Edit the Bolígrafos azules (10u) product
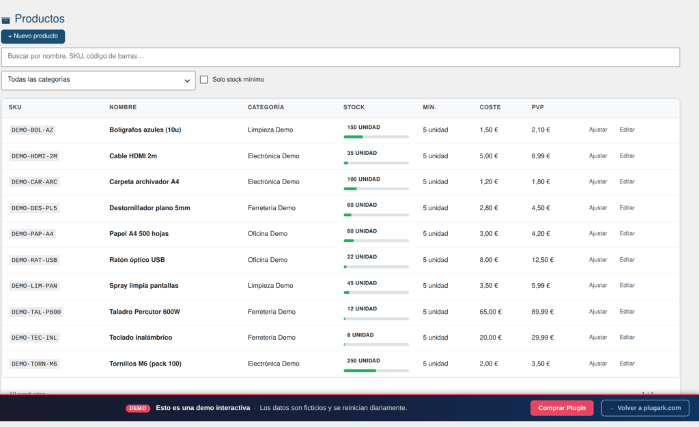 point(627,130)
